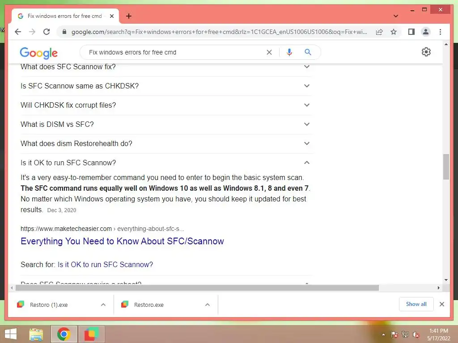
Task: Open options arrow for Restoro.exe
Action: click(x=208, y=305)
